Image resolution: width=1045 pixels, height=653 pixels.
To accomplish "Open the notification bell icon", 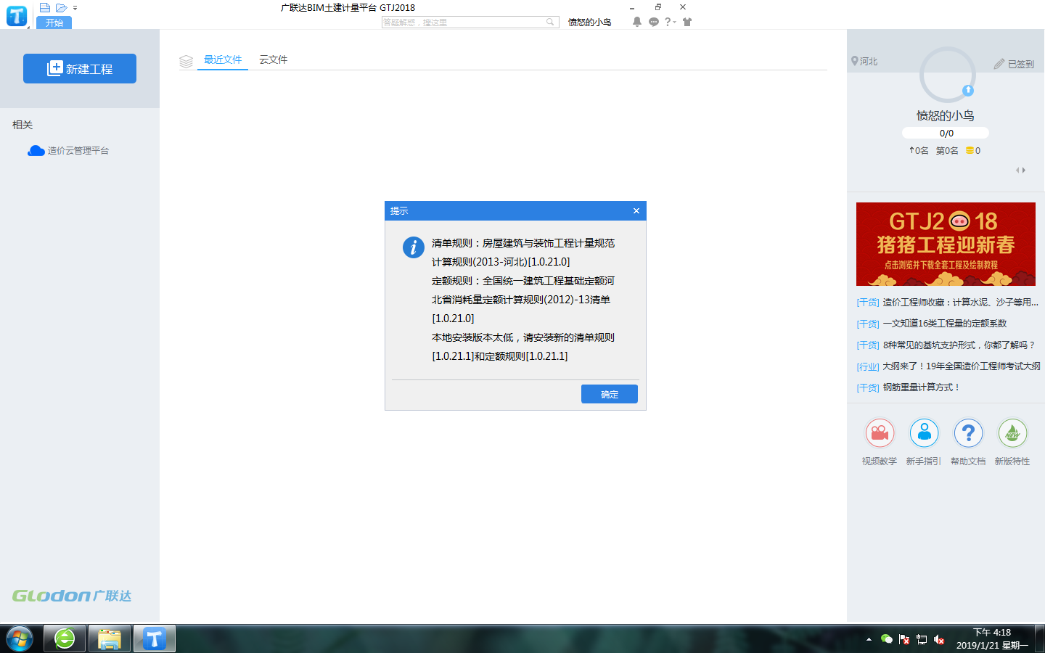I will [x=637, y=22].
